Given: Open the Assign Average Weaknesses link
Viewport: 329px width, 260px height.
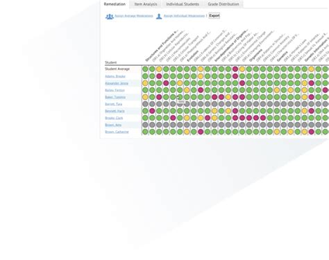Looking at the screenshot, I should click(x=134, y=16).
